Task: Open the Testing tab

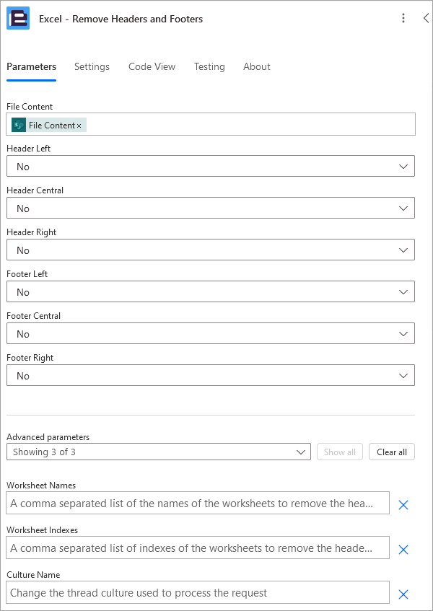Action: (x=209, y=66)
